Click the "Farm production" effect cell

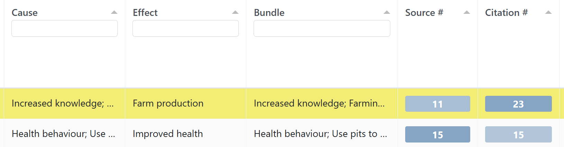(x=168, y=103)
